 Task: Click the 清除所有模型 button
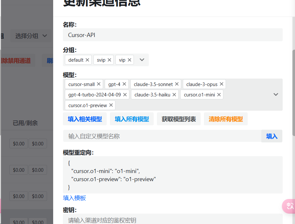226,119
